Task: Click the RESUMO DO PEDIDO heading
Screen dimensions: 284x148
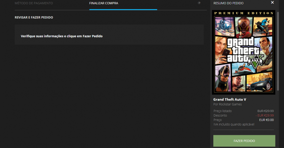Action: (228, 3)
